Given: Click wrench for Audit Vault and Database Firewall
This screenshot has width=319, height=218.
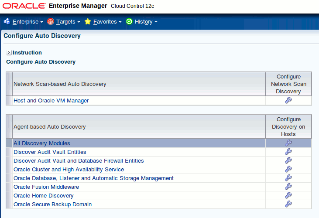Looking at the screenshot, I should [288, 160].
